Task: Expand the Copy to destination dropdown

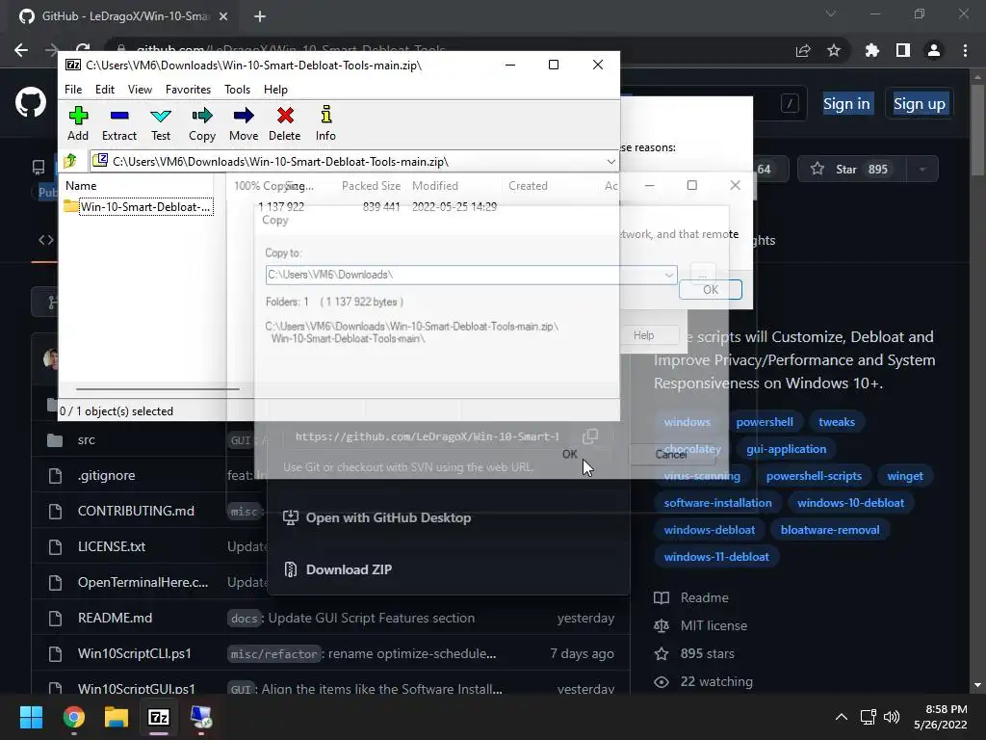Action: click(668, 275)
